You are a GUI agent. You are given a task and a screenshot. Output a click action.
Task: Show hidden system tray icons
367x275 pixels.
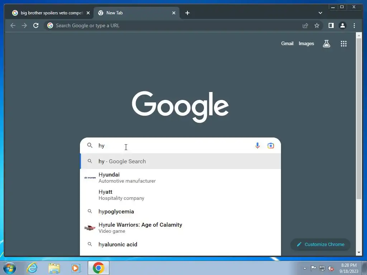[x=305, y=268]
